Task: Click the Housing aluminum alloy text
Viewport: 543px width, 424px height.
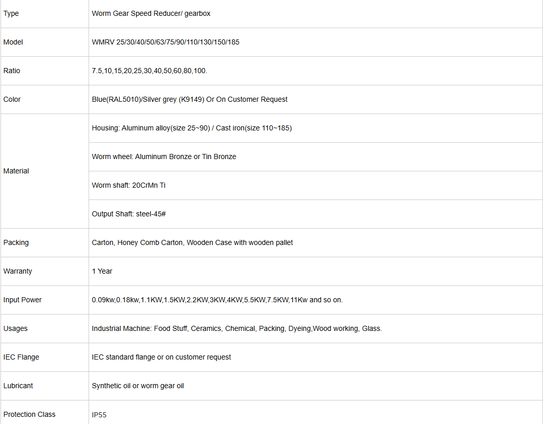Action: [191, 128]
